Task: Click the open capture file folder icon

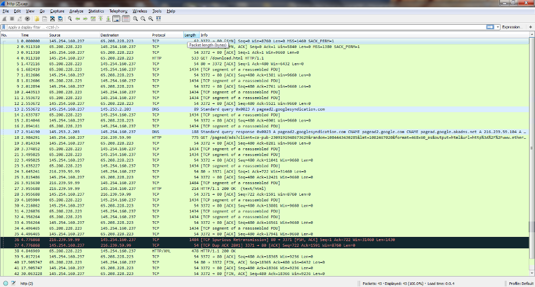Action: click(37, 19)
